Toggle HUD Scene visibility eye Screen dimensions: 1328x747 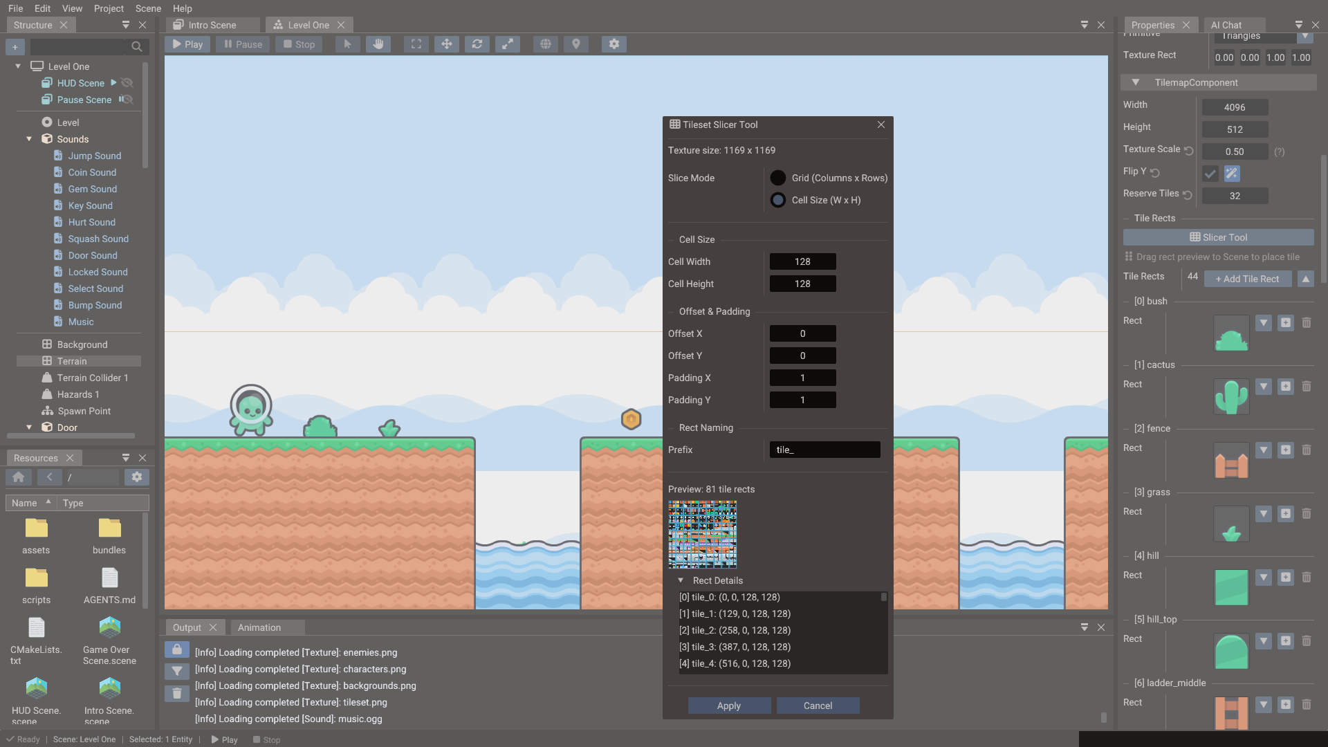(x=127, y=83)
